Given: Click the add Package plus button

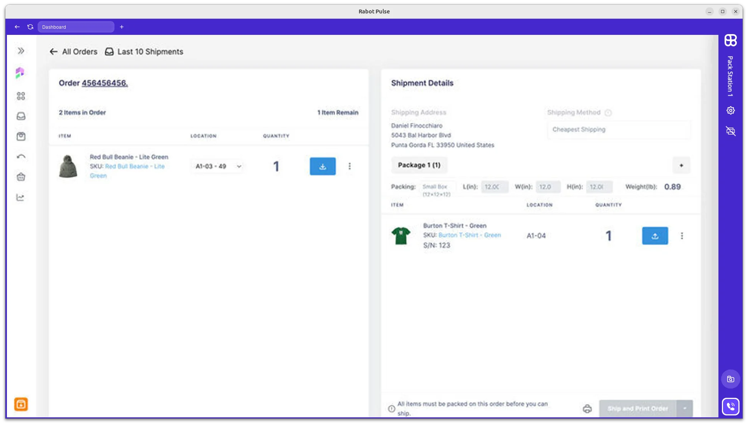Looking at the screenshot, I should tap(681, 165).
